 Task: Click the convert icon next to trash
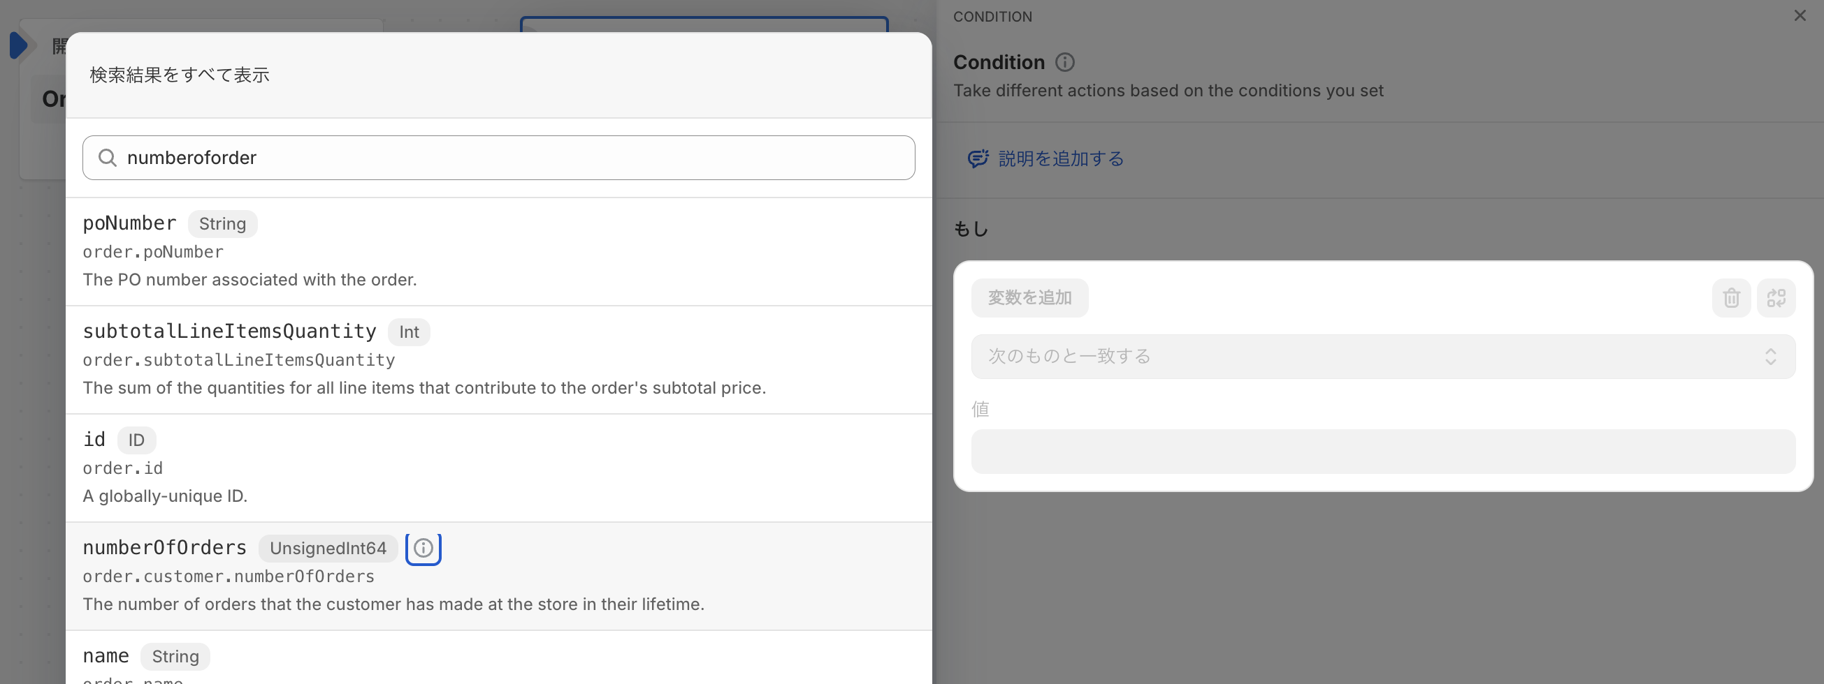point(1775,298)
